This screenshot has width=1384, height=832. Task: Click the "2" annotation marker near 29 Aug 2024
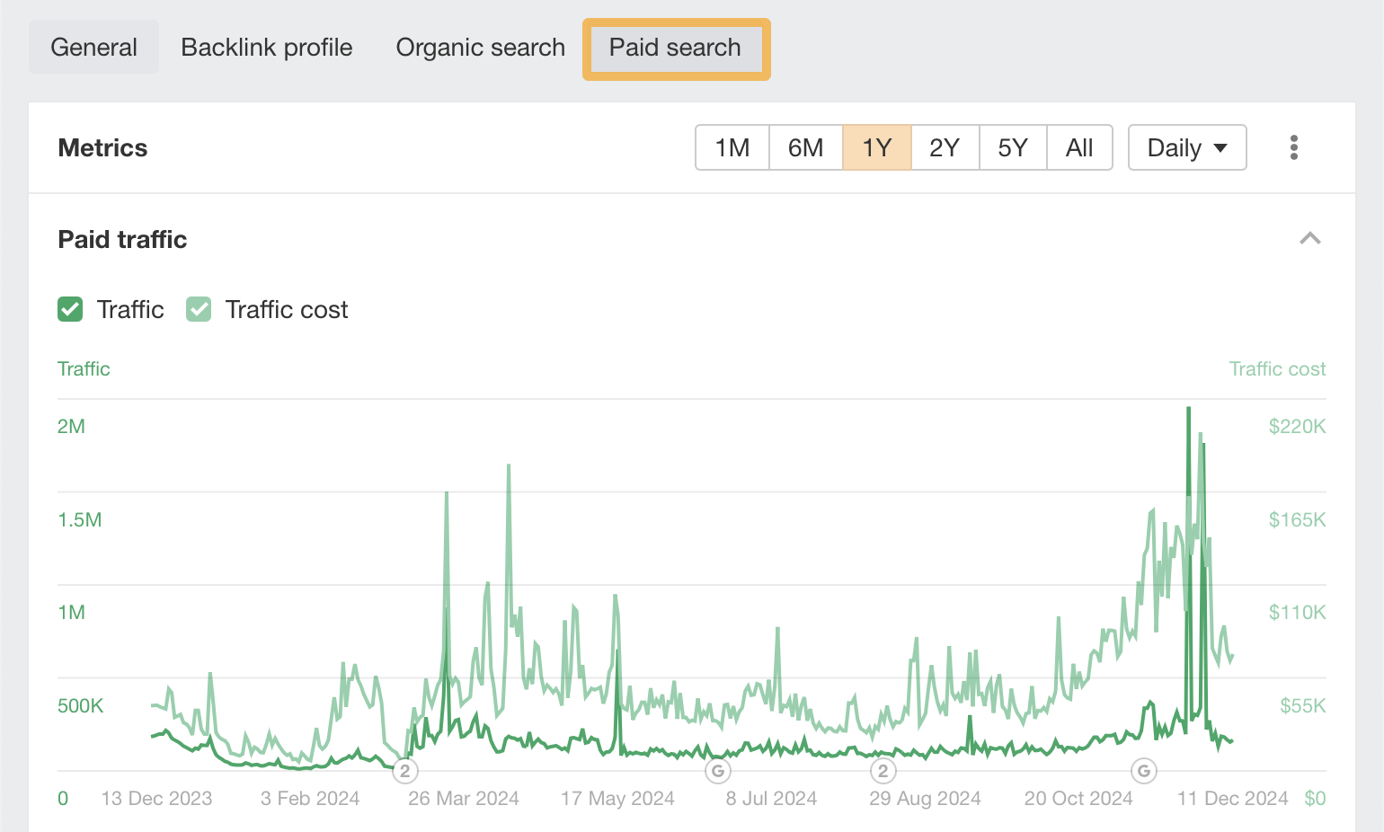[883, 771]
